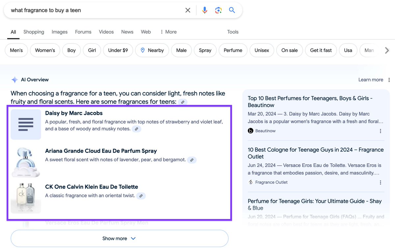Click the Beautinow source name

265,131
